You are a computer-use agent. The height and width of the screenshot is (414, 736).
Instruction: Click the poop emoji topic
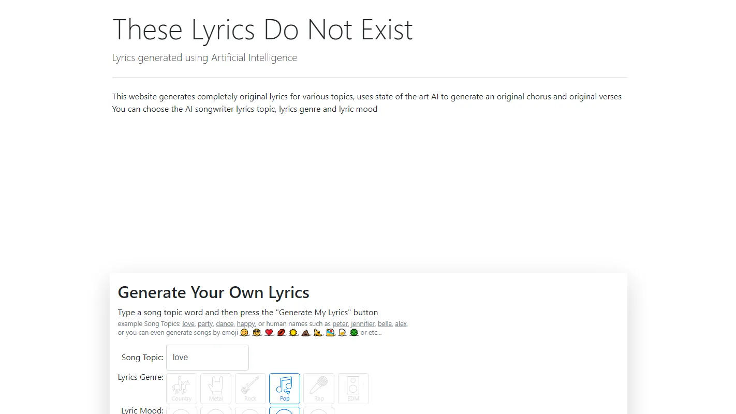[305, 333]
